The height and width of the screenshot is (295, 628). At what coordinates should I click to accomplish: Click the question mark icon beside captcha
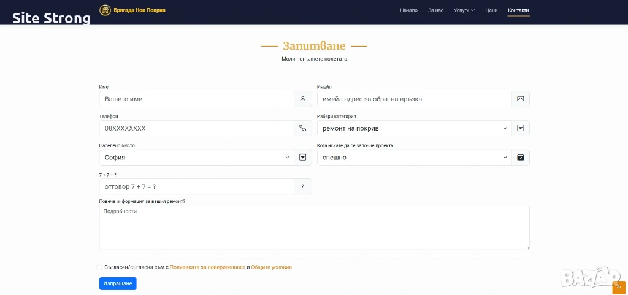pos(302,186)
